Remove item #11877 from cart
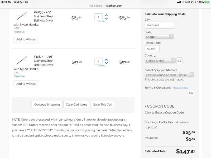The height and width of the screenshot is (158, 211). [x=19, y=76]
